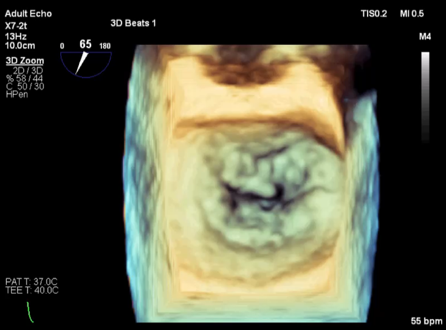Viewport: 446px width, 330px height.
Task: Click the TEE T: 40.0C temperature readout
Action: [32, 291]
